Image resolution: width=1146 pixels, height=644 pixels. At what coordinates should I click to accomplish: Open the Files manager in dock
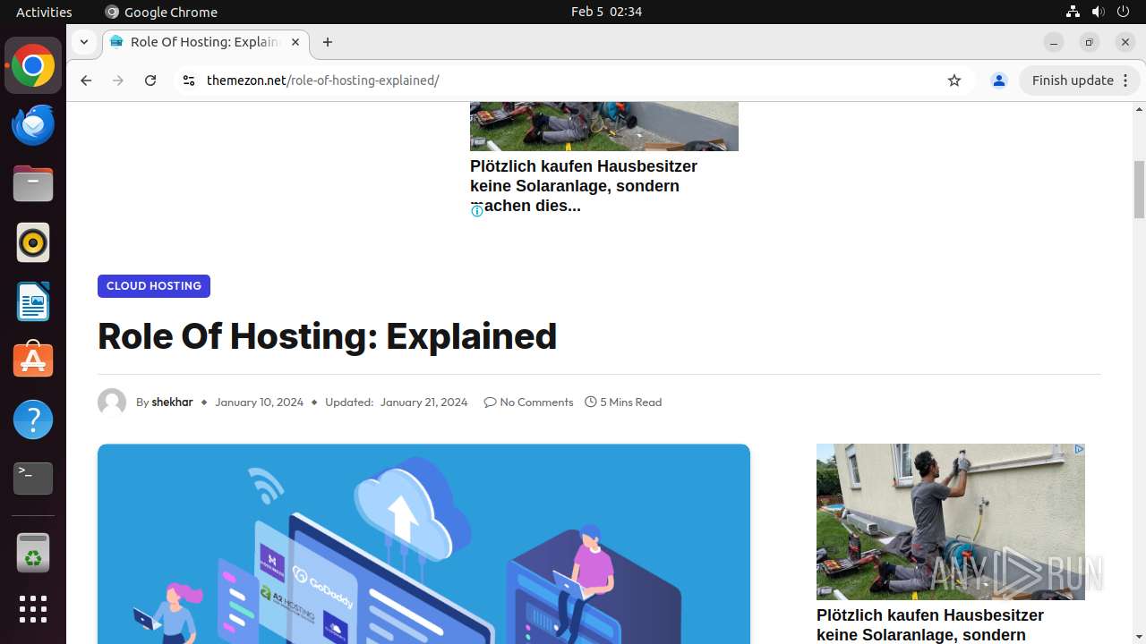(33, 184)
